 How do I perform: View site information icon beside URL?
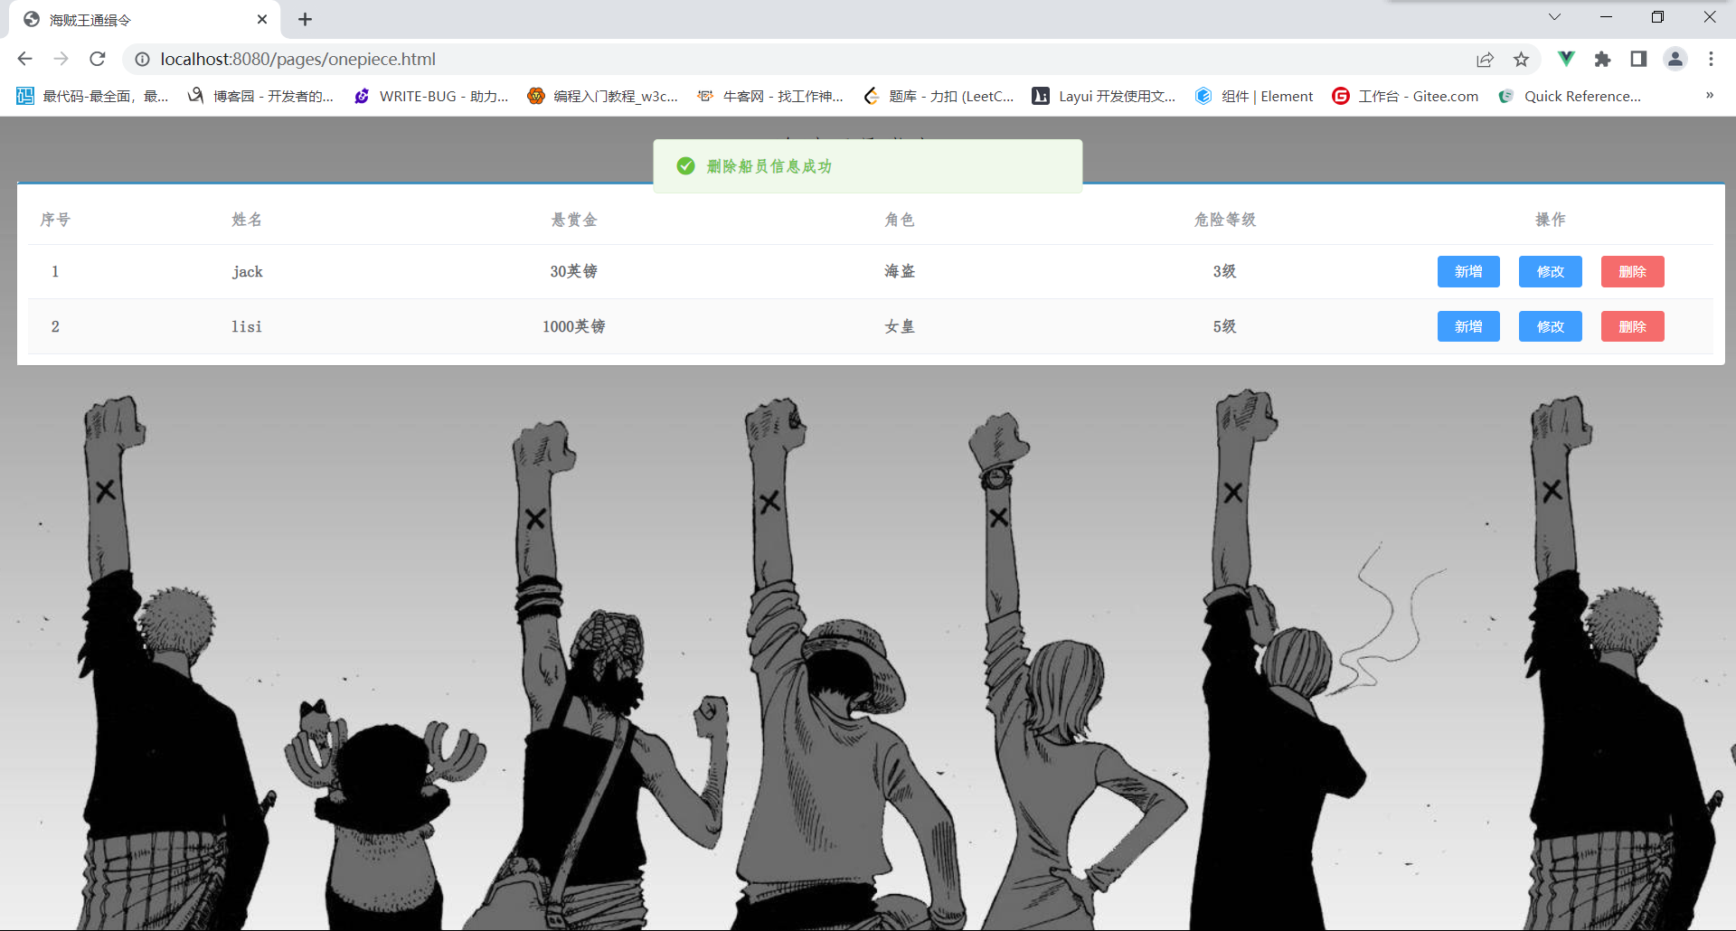142,59
